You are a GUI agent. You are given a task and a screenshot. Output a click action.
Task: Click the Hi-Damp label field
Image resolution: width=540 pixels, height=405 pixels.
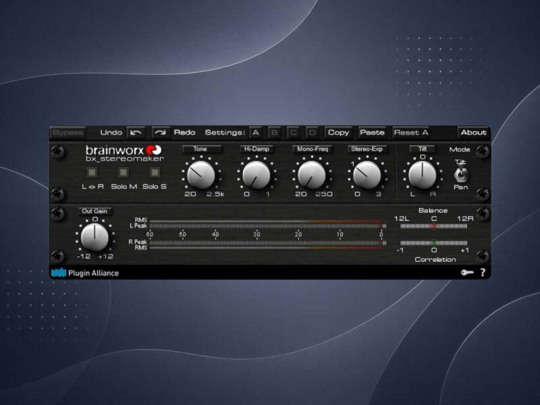coord(256,149)
